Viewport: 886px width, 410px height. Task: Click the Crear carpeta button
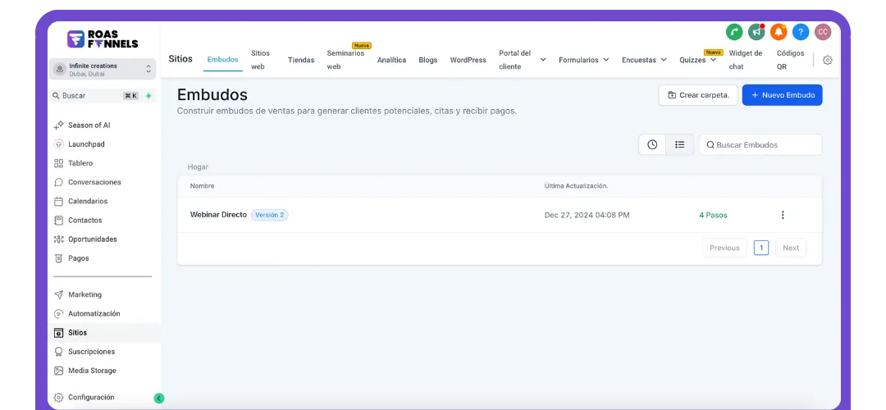[x=698, y=95]
